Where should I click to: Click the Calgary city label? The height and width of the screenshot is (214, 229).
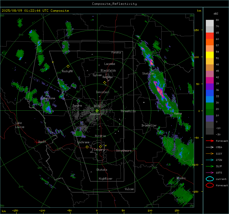pyautogui.click(x=99, y=150)
